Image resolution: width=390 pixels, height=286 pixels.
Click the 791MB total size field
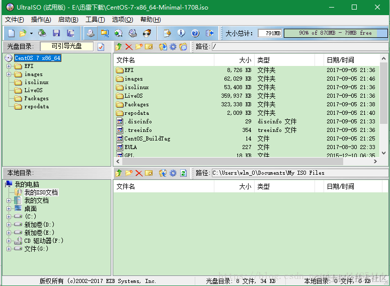point(270,33)
